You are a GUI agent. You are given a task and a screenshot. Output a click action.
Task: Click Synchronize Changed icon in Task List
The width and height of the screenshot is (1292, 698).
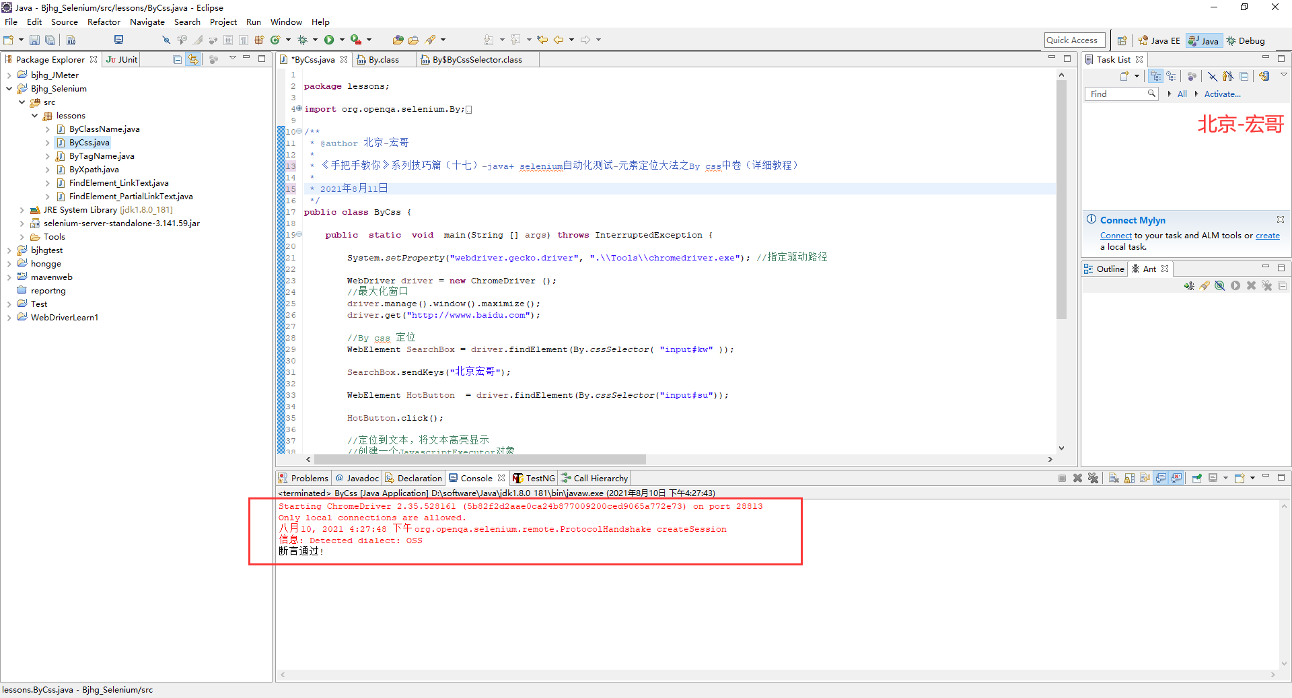tap(1264, 77)
